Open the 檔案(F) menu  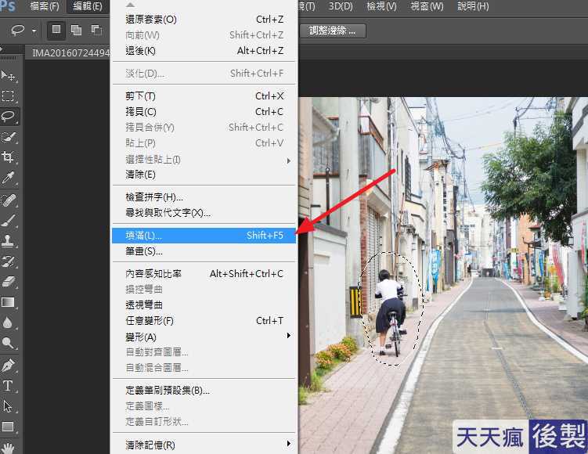pos(45,6)
